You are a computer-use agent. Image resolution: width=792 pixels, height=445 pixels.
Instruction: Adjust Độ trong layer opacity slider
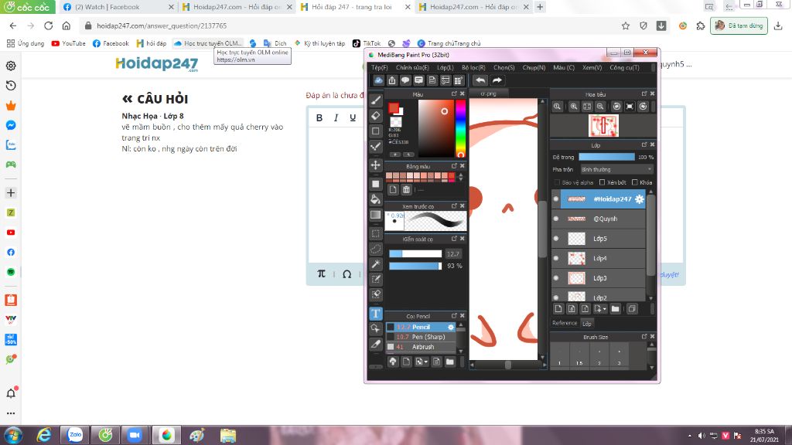[x=606, y=157]
